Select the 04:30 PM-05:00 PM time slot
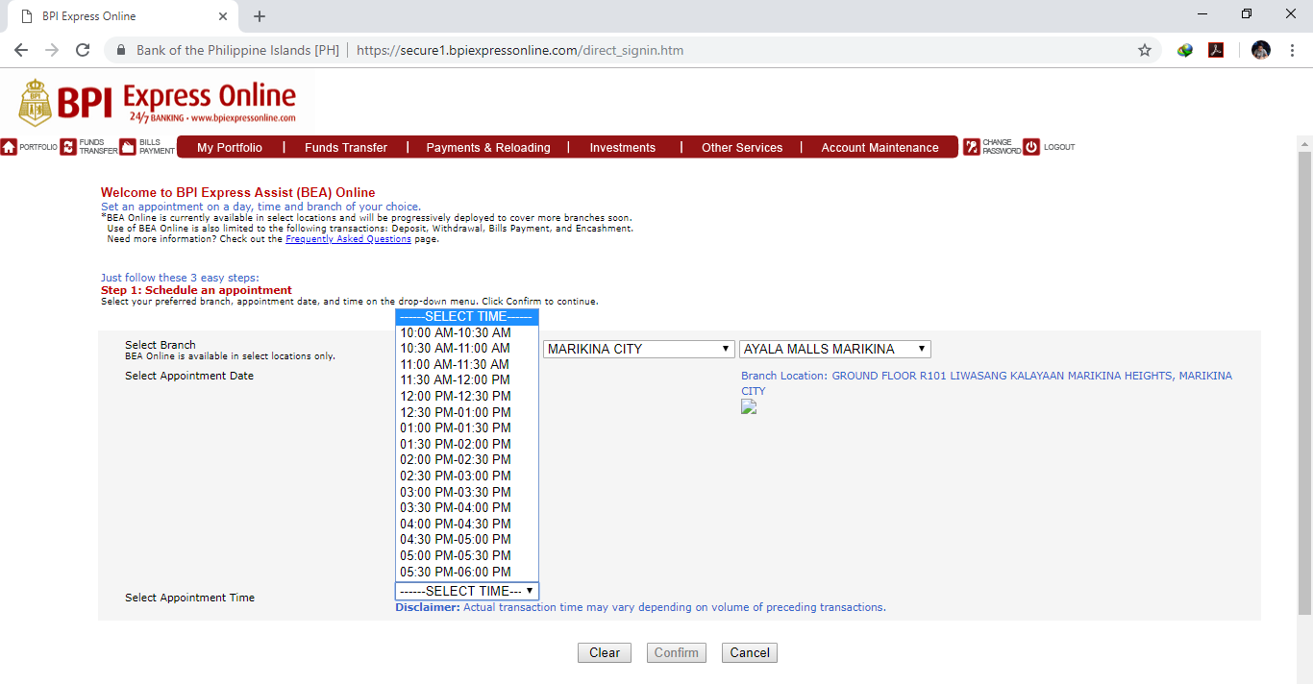The width and height of the screenshot is (1313, 684). tap(467, 540)
